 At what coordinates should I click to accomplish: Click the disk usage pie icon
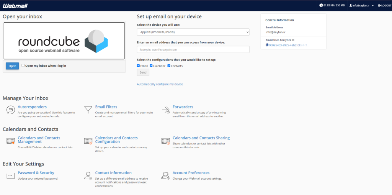[321, 5]
